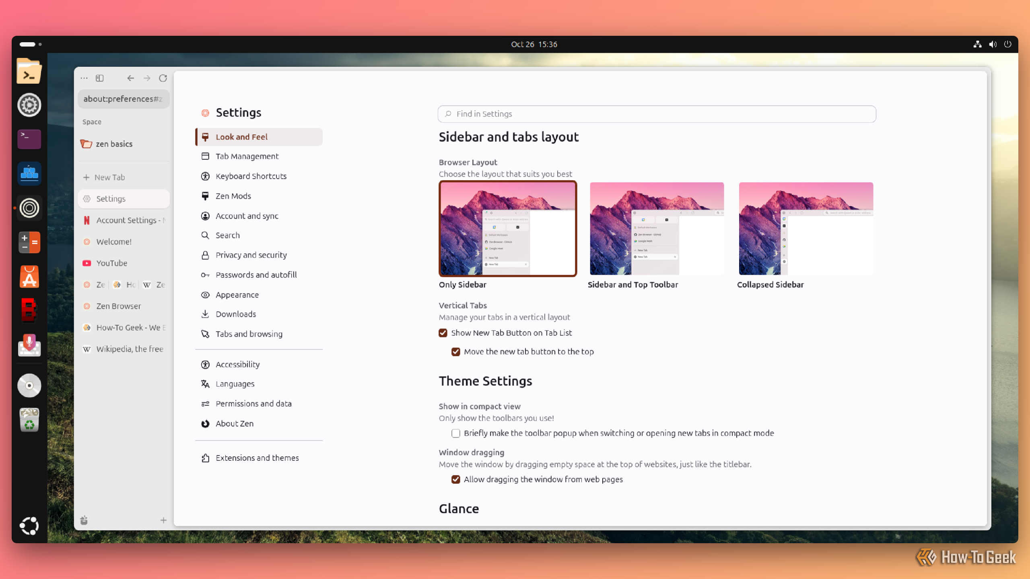Go to Passwords and autofill
Screen dimensions: 1030x579
click(259, 275)
